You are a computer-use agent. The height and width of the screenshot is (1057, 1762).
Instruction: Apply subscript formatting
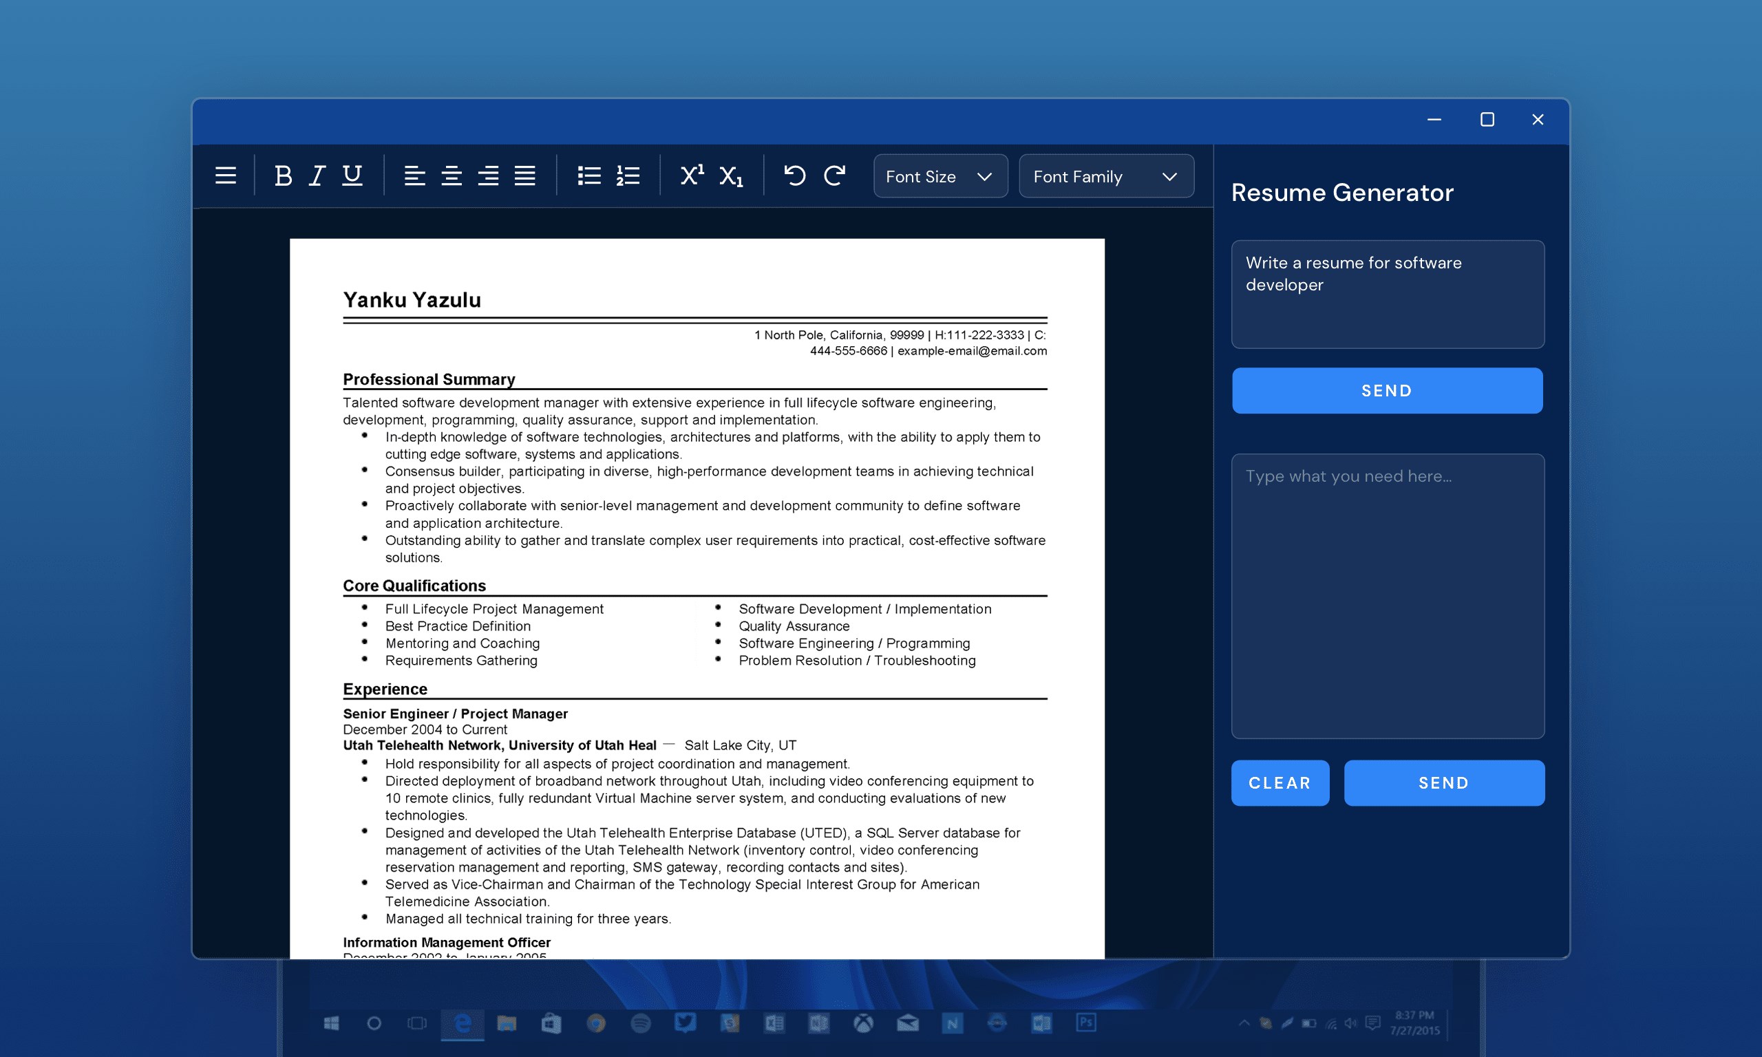(x=731, y=177)
